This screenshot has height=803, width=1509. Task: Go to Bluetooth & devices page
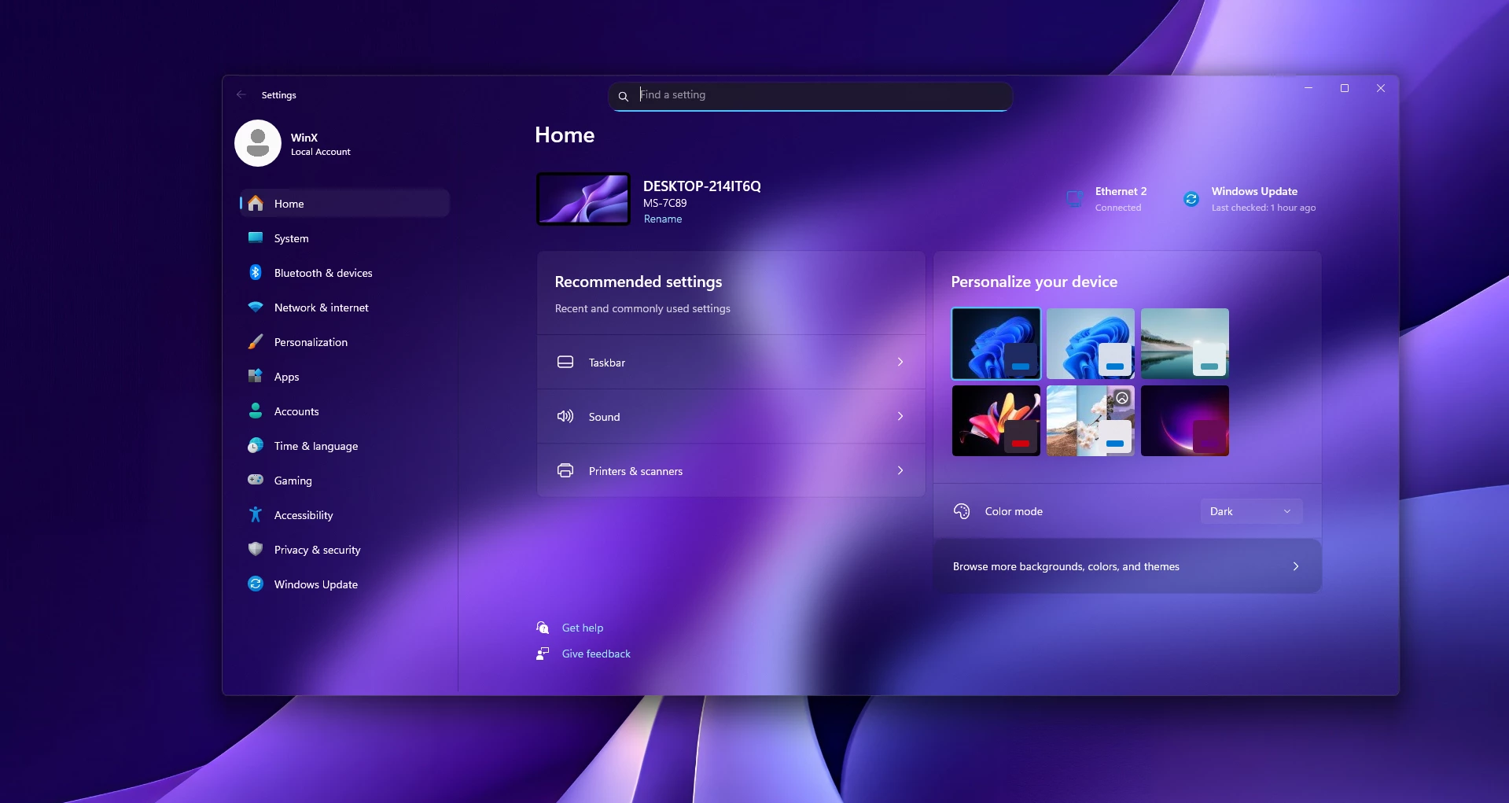click(344, 273)
